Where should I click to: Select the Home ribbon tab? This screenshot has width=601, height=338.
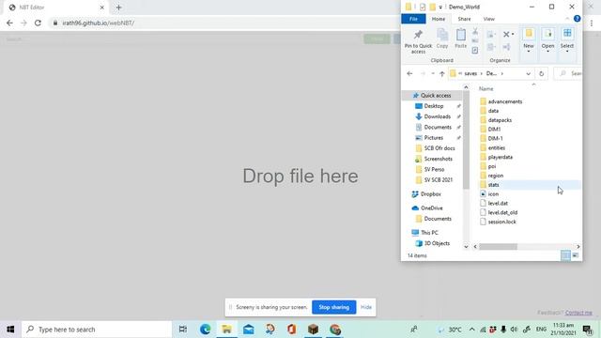pyautogui.click(x=439, y=19)
